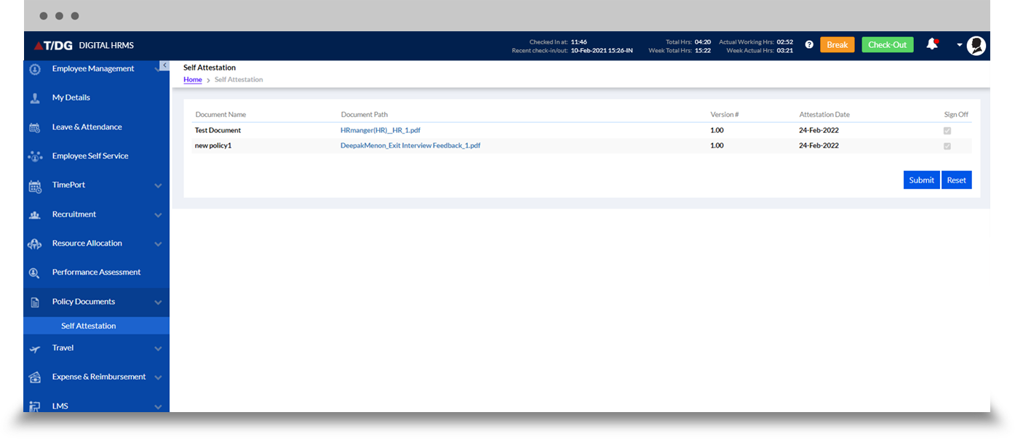Open Leave & Attendance menu item

point(87,126)
